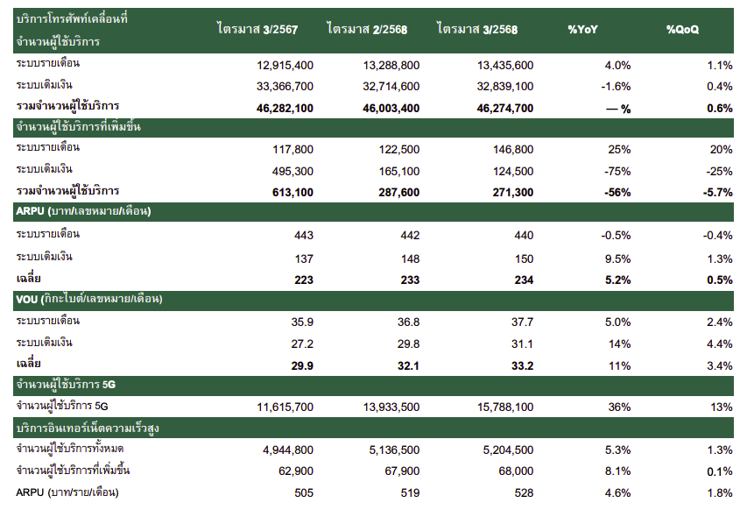Select the "ARPU (บาท/ราย/เดือน)" row label
Screen dimensions: 747x510
pos(67,492)
